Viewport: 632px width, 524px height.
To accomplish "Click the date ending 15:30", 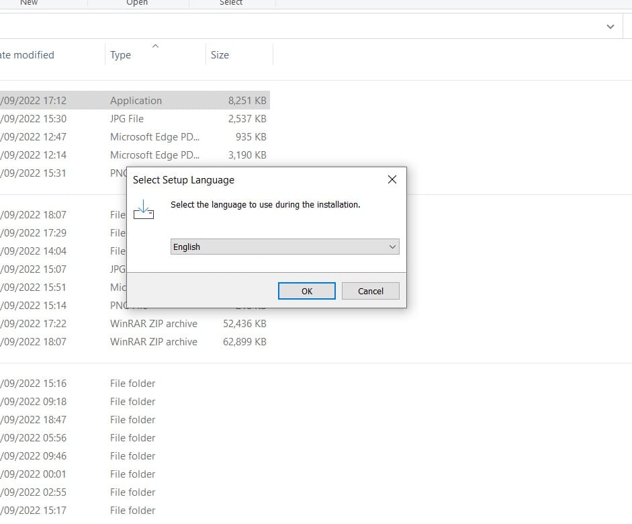I will [x=33, y=118].
